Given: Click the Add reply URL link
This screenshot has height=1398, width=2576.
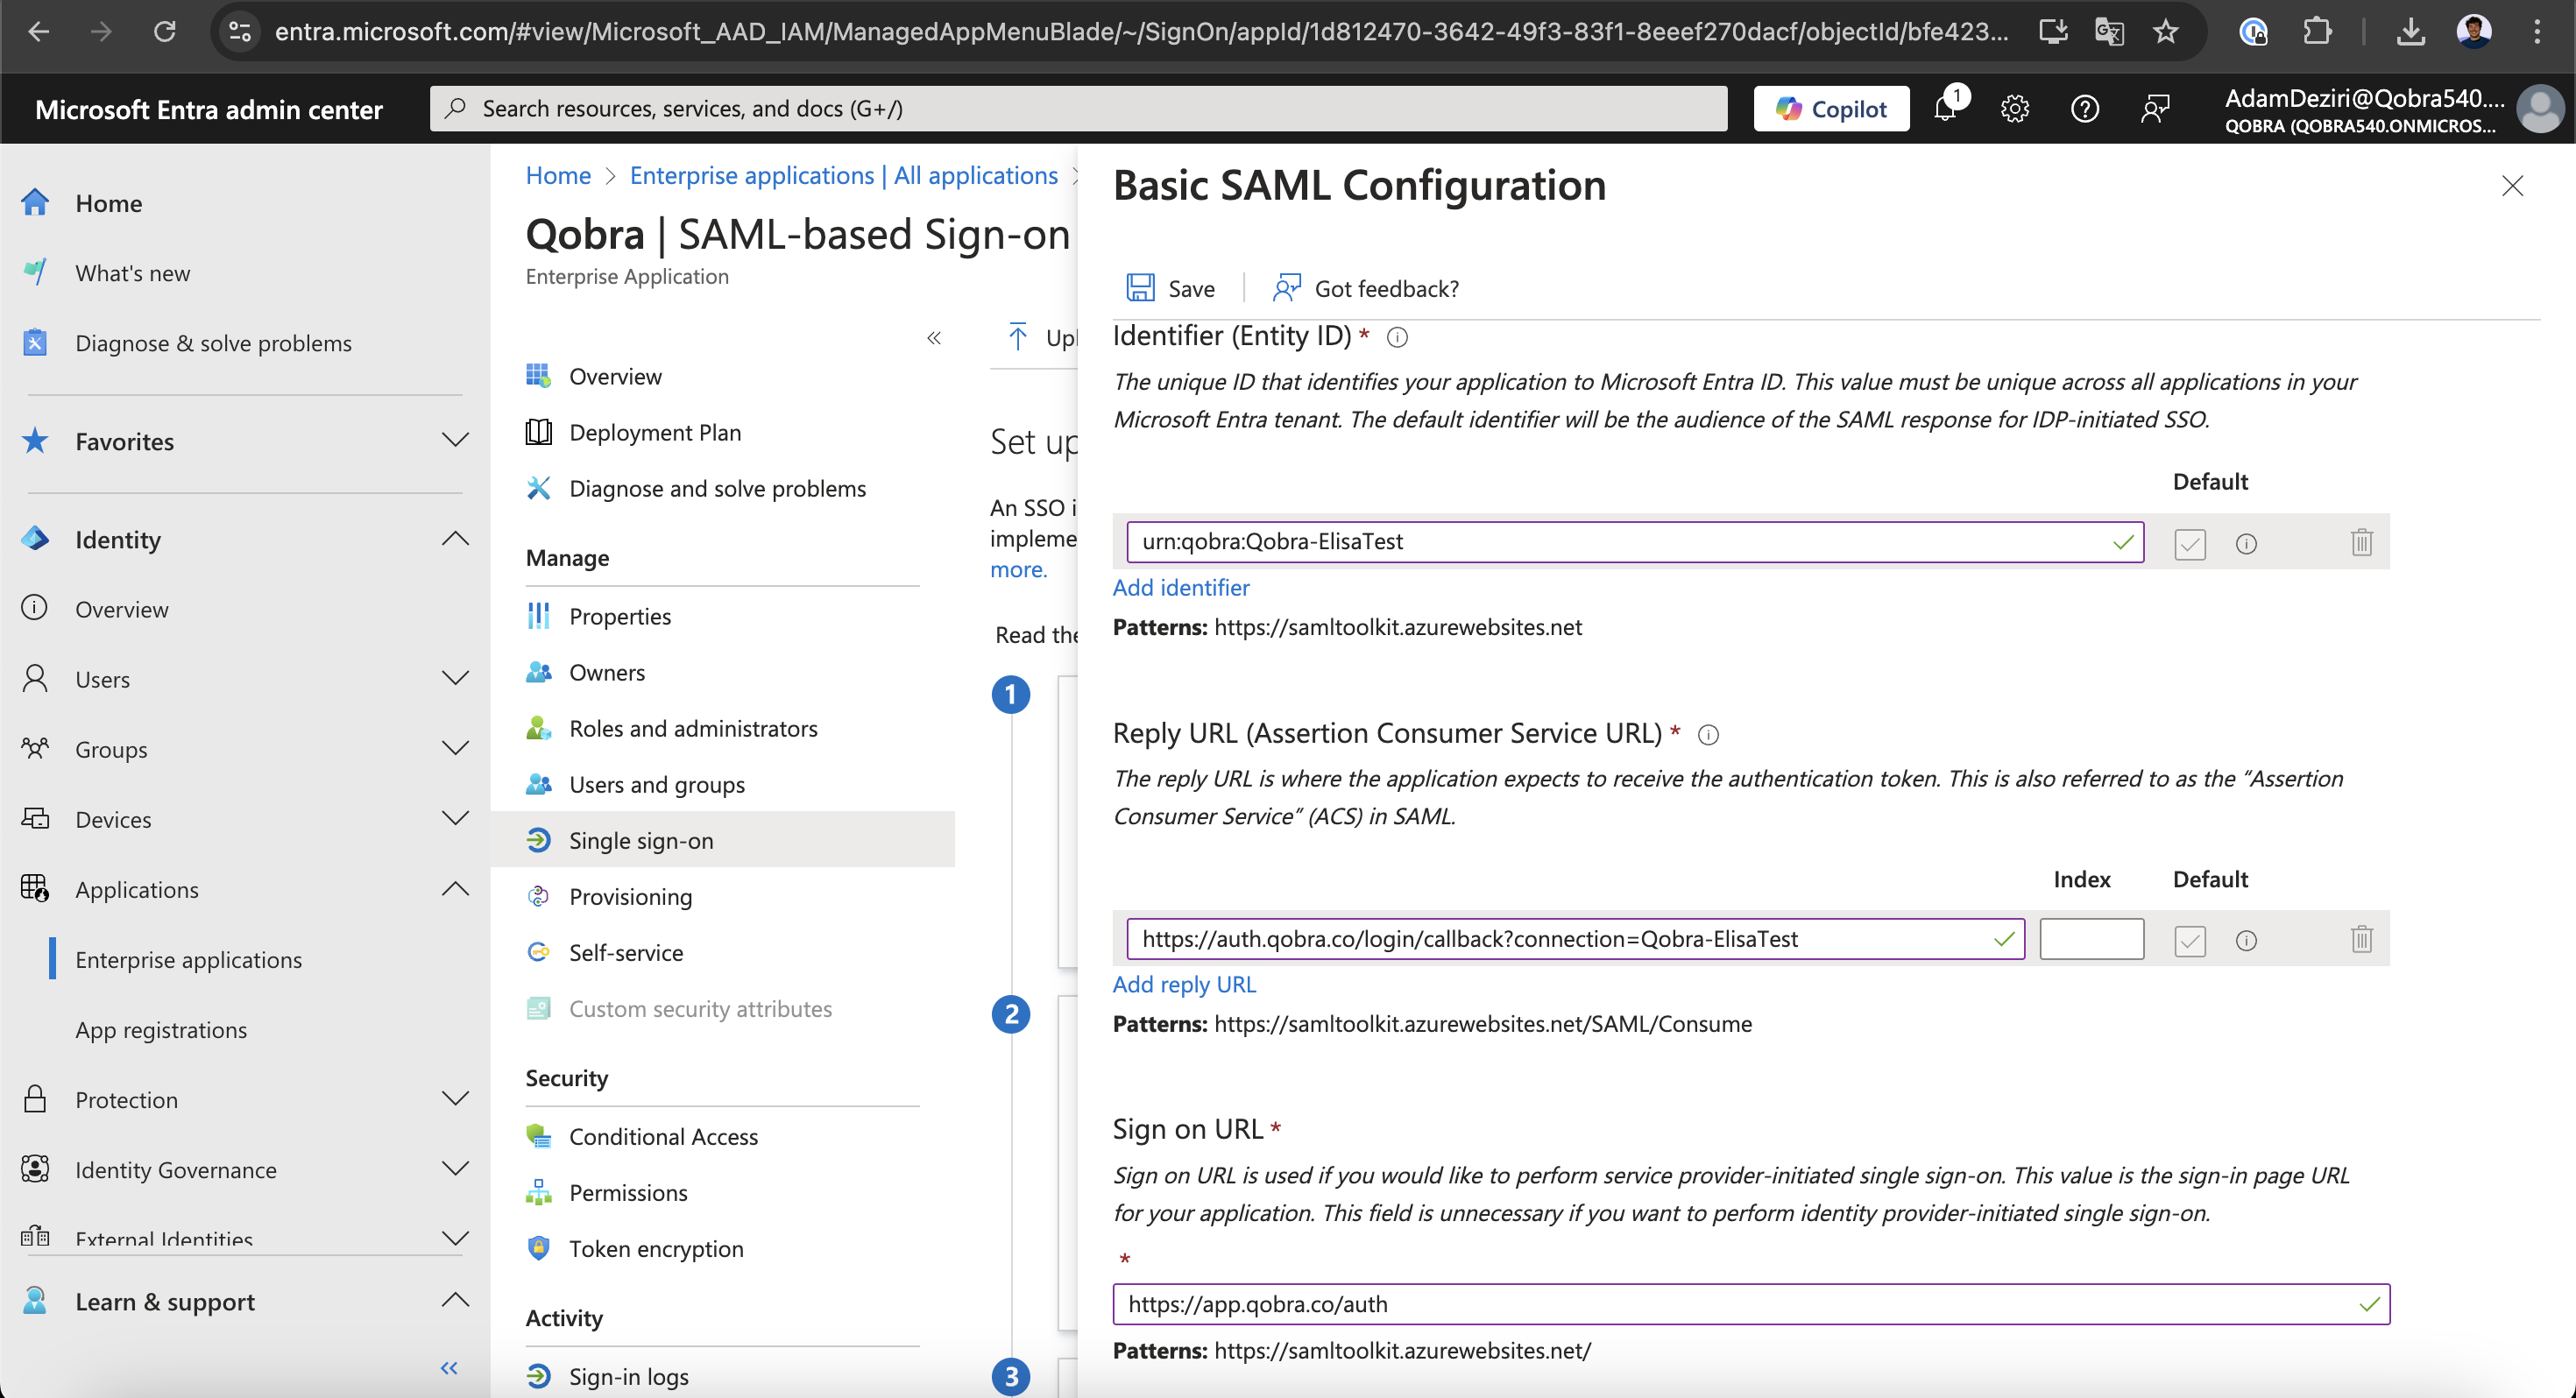Looking at the screenshot, I should [1184, 984].
